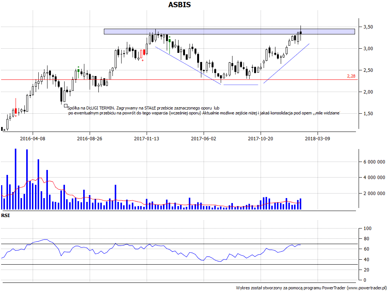
Task: Click the annotation line starting 'Spółka na DŁUGI TERMIN'
Action: (143, 108)
